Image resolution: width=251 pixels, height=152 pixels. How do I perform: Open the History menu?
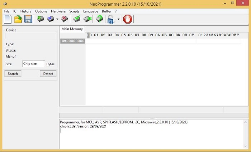[25, 11]
